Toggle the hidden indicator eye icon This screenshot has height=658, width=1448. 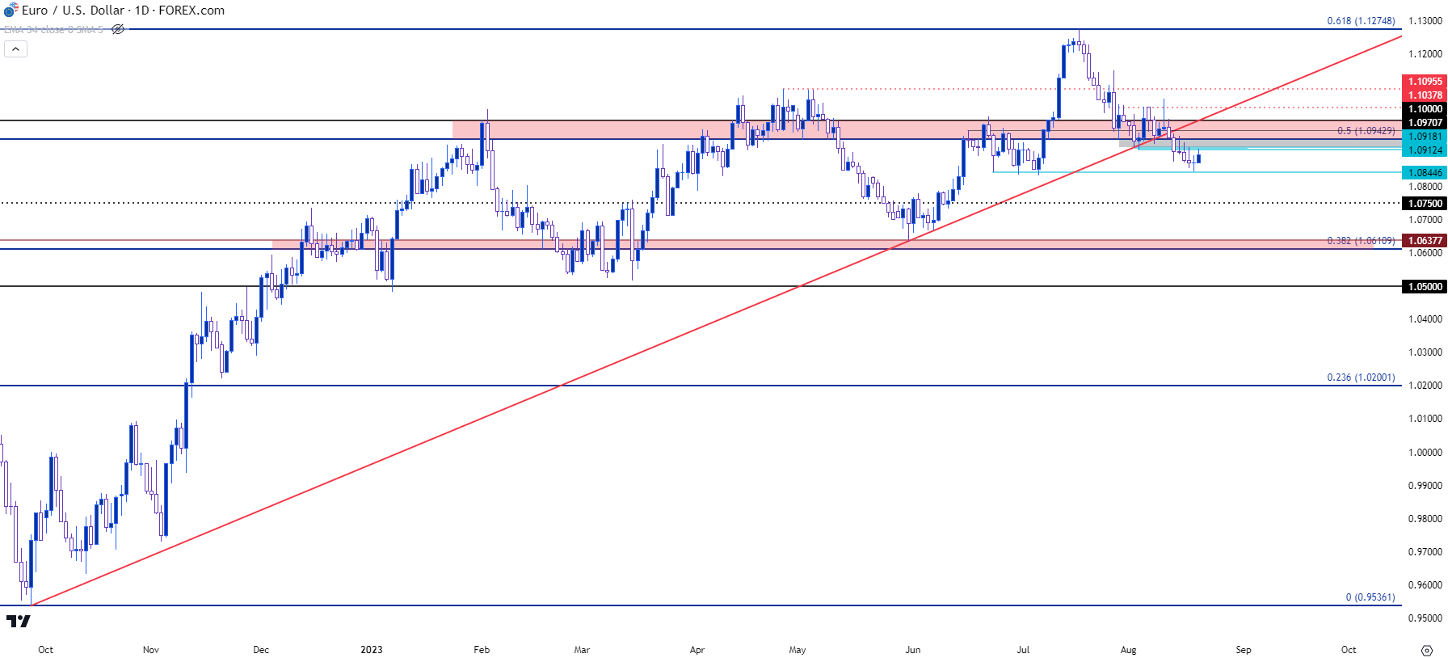[118, 29]
